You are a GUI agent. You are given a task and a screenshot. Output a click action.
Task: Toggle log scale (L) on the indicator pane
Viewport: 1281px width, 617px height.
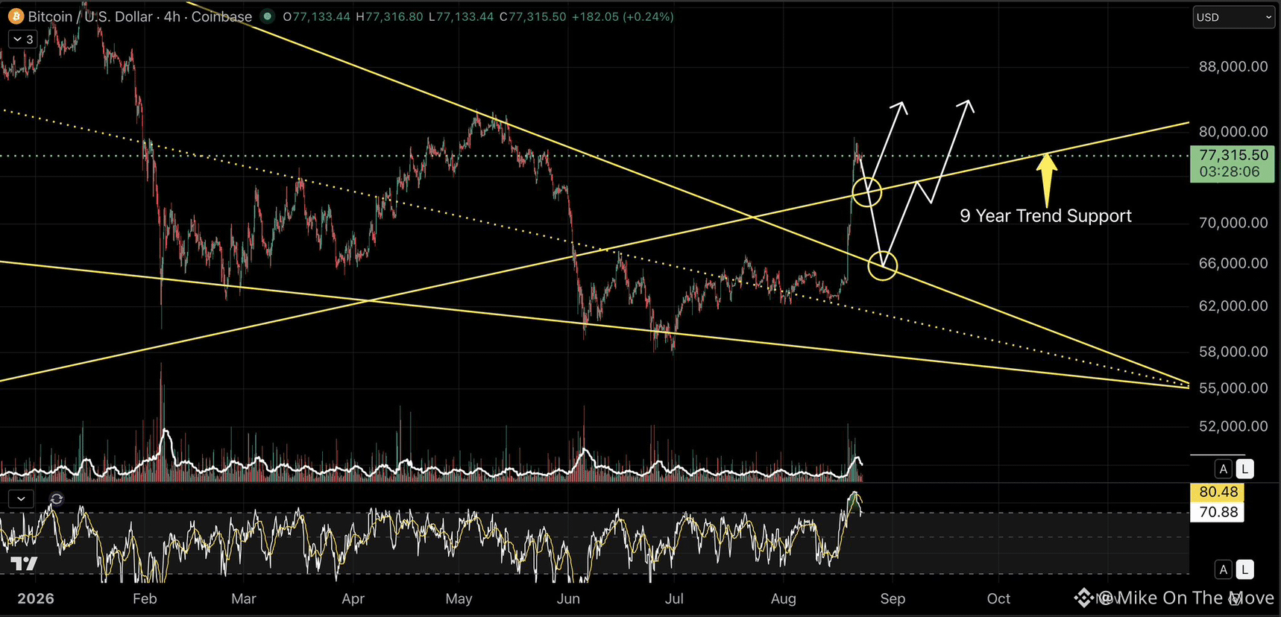point(1244,570)
